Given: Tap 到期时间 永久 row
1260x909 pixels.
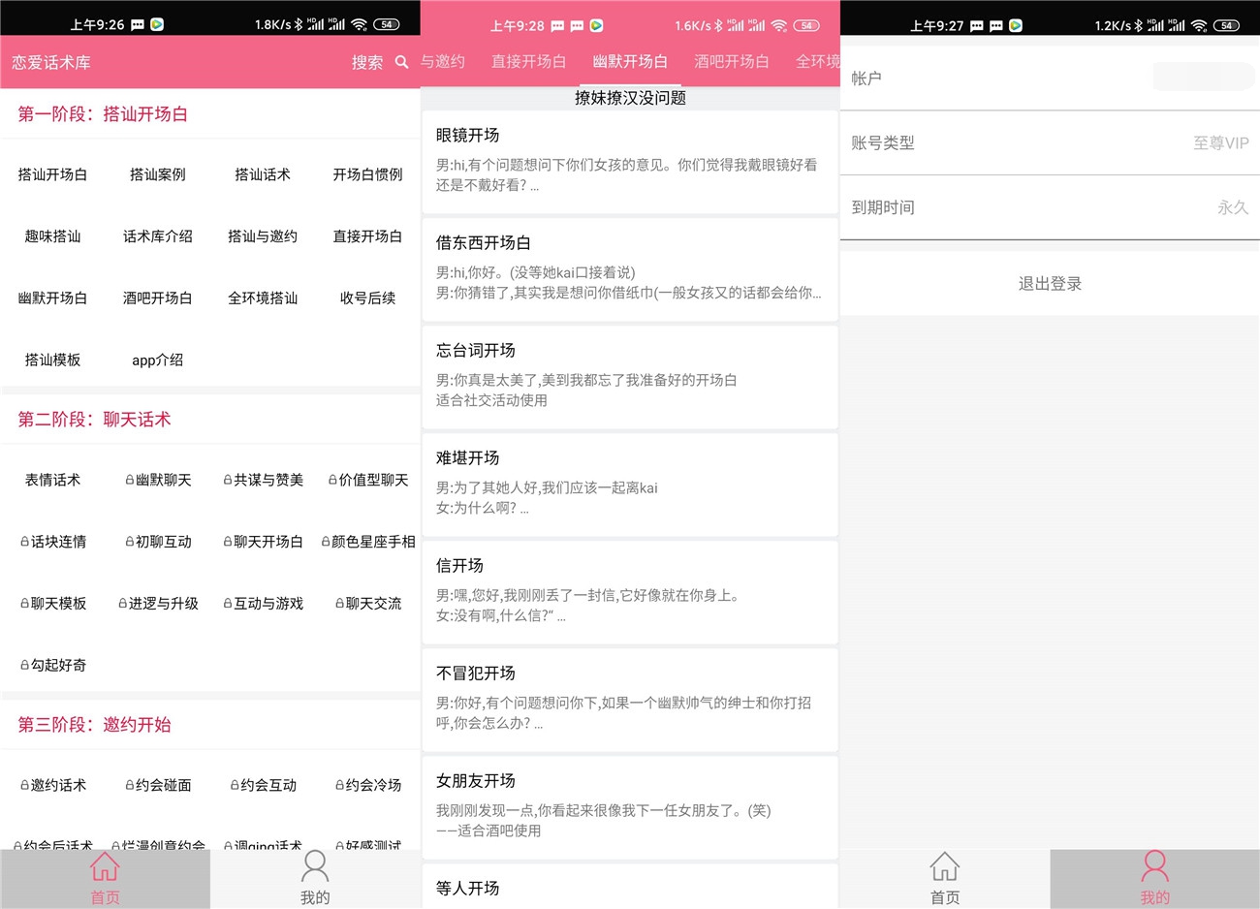Looking at the screenshot, I should pos(1050,207).
